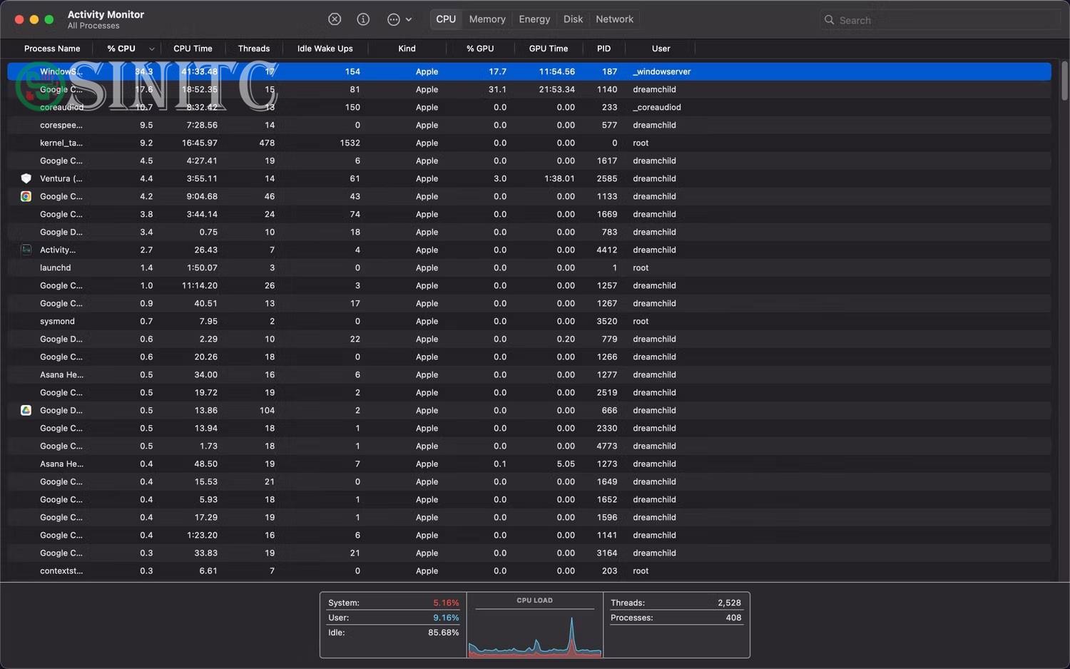Select the corespee... process row
Viewport: 1070px width, 669px height.
pyautogui.click(x=529, y=125)
